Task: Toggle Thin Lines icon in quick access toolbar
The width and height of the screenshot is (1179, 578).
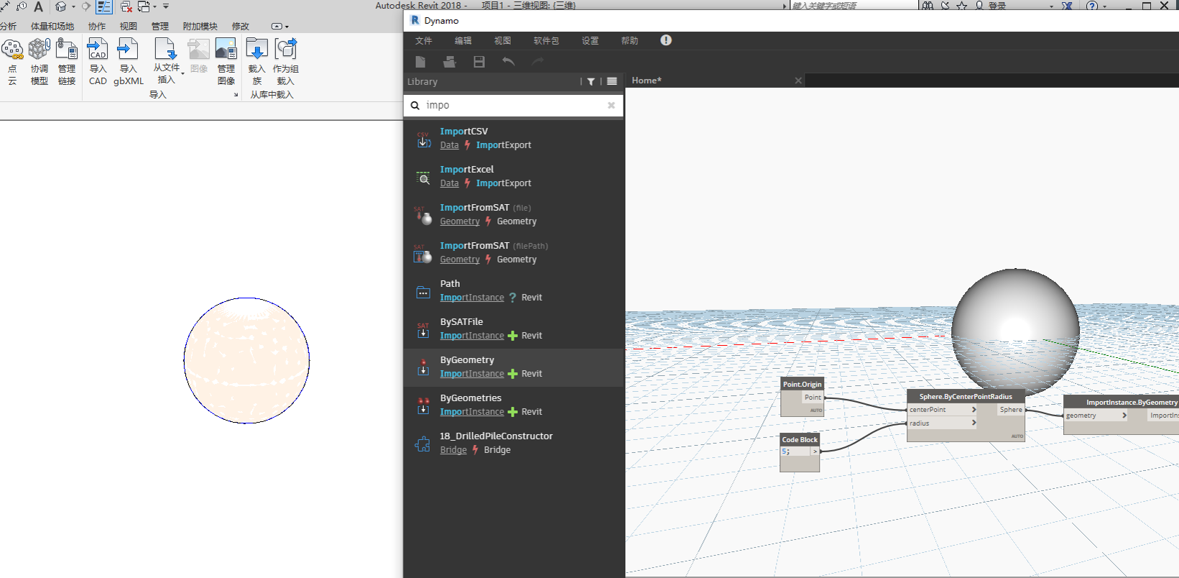Action: click(104, 6)
